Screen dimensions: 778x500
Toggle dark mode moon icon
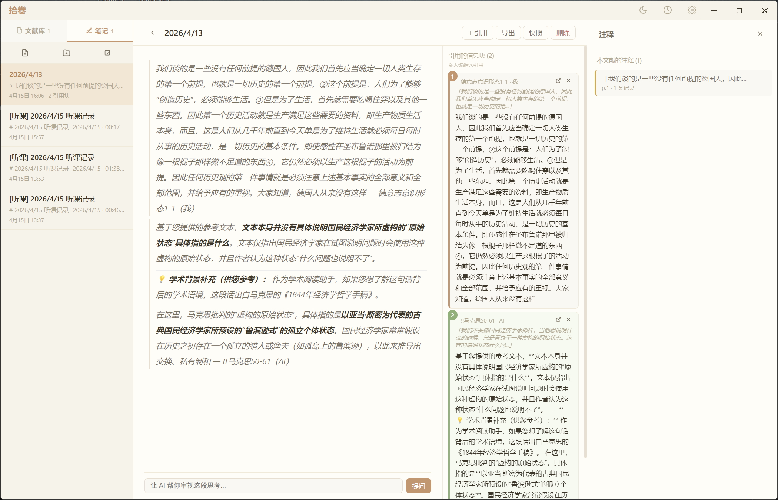click(643, 10)
